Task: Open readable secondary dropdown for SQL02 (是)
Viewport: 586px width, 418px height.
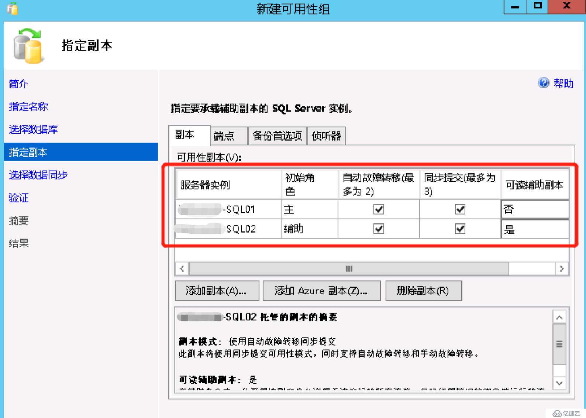Action: click(535, 229)
